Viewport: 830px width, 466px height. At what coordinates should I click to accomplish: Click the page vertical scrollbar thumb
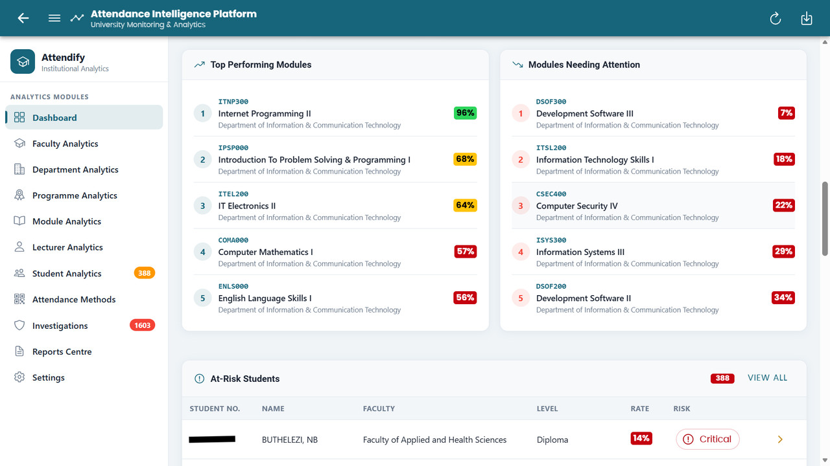click(x=825, y=218)
